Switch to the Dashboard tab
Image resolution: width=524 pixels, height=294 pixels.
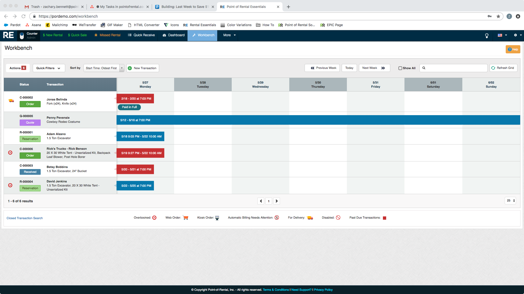tap(173, 35)
